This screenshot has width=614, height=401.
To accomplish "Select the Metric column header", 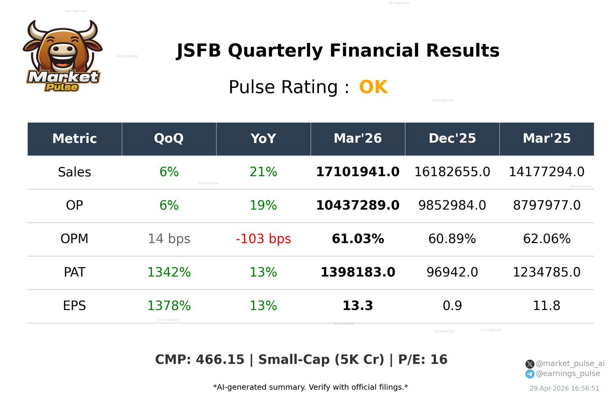I will pos(75,138).
